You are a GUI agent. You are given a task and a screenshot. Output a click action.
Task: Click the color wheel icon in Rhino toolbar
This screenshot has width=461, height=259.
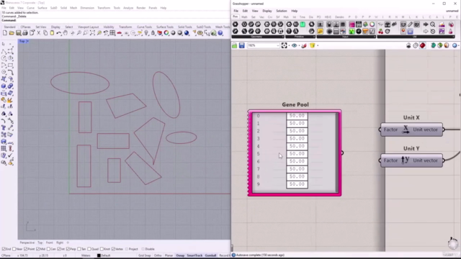coord(166,33)
